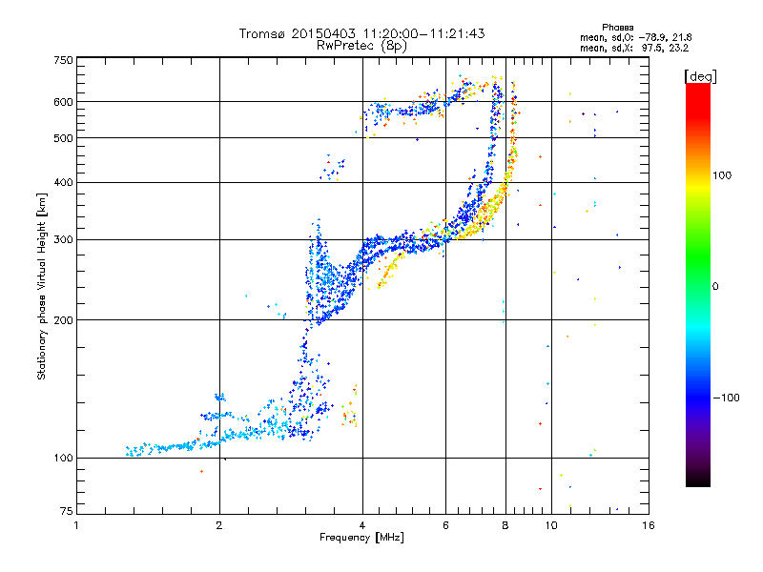Click the '8' frequency axis label
Viewport: 763px width, 572px height.
(x=505, y=525)
